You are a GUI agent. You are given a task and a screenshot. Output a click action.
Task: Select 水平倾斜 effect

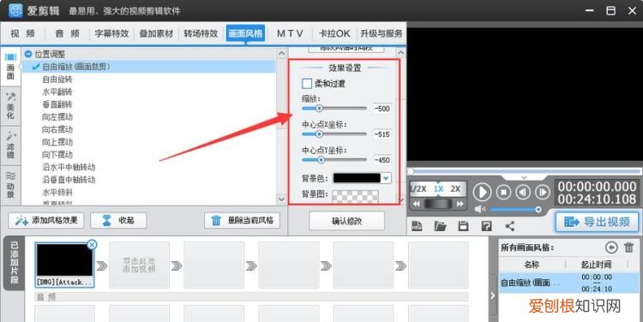click(x=57, y=193)
